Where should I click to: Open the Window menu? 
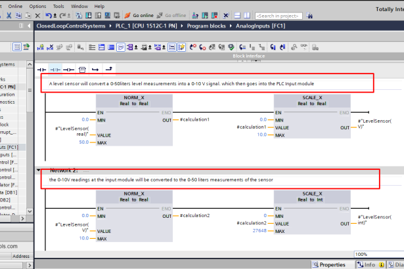(79, 6)
